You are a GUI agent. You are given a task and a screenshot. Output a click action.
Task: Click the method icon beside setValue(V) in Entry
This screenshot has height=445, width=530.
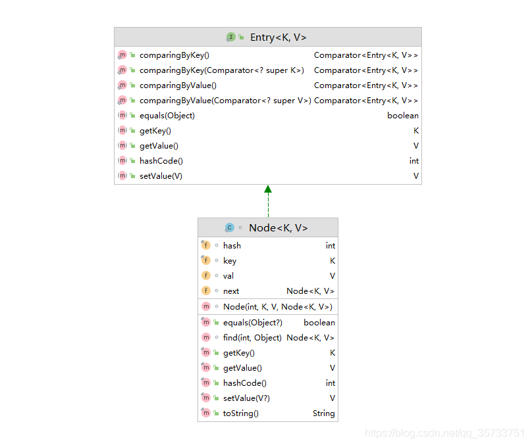click(x=122, y=176)
